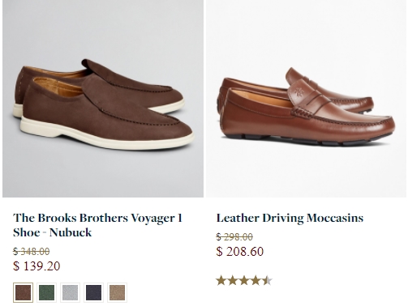
Task: Click the white sole of the front nubuck shoe
Action: click(x=105, y=135)
